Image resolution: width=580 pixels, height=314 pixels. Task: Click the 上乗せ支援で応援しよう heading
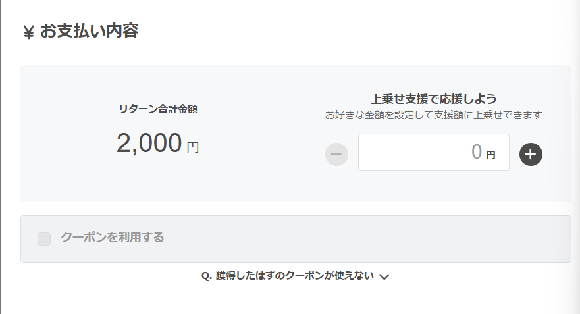(x=434, y=99)
